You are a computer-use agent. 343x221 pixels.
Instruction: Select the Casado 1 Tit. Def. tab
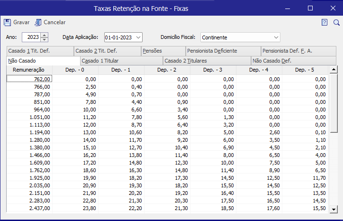tap(40, 51)
